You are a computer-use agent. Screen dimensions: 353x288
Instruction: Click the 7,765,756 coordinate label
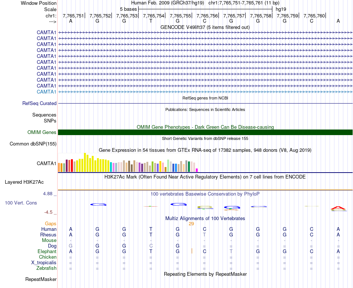click(x=207, y=16)
